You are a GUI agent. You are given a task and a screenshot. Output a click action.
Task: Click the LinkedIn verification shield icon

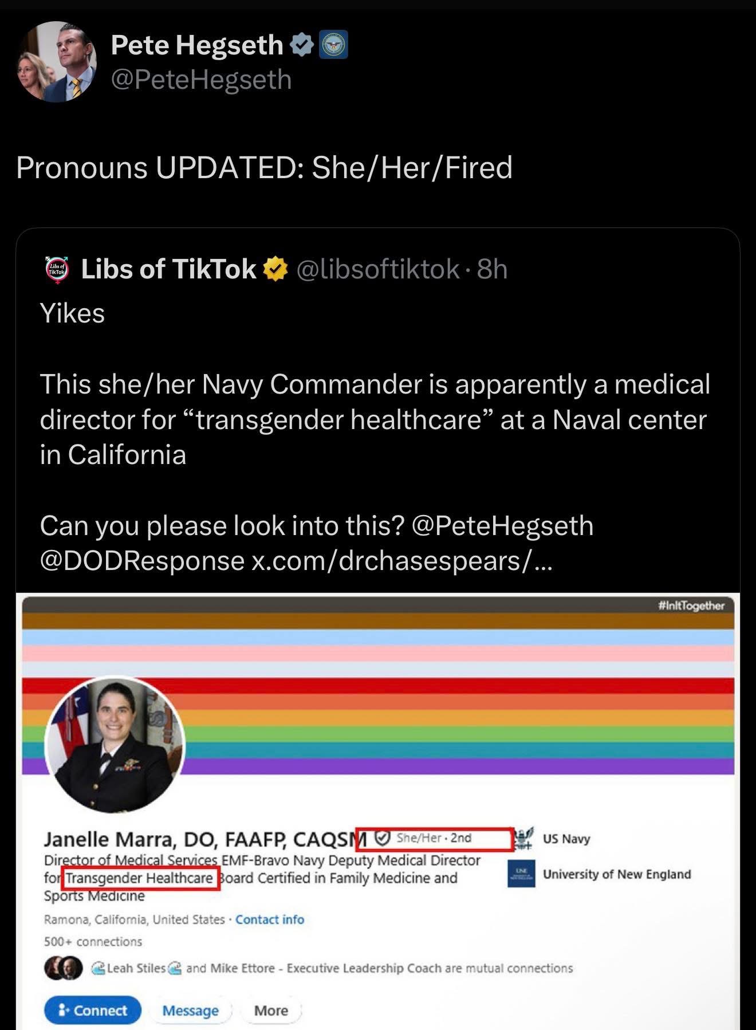pos(382,838)
